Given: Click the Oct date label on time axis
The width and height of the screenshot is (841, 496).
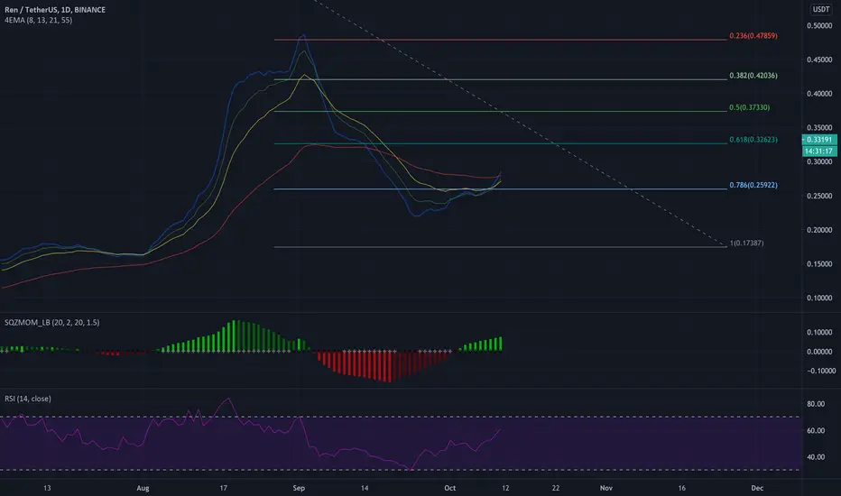Looking at the screenshot, I should [449, 488].
